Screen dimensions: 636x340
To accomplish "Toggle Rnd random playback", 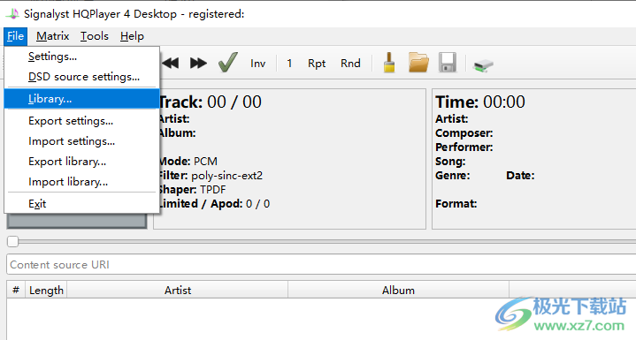I will (350, 64).
